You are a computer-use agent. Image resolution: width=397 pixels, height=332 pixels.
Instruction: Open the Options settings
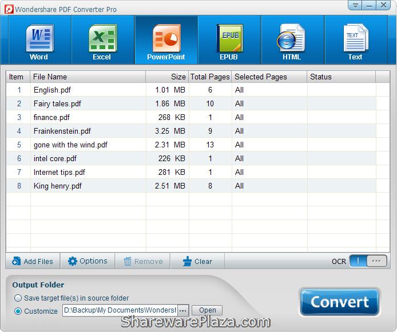click(88, 261)
